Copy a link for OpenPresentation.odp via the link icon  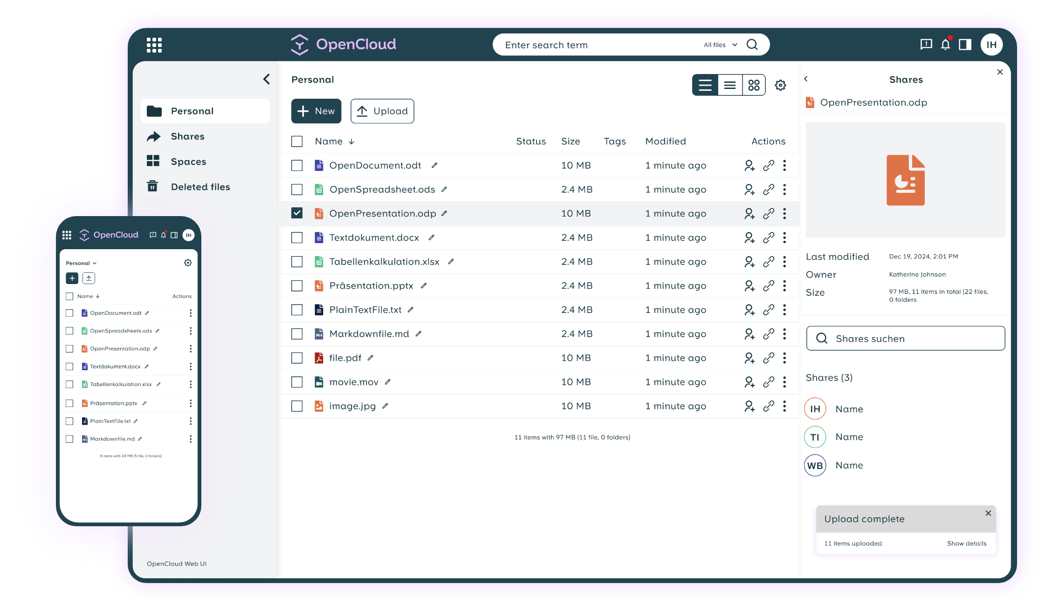769,213
